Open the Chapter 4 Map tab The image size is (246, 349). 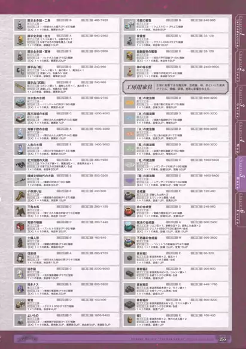tap(240, 138)
